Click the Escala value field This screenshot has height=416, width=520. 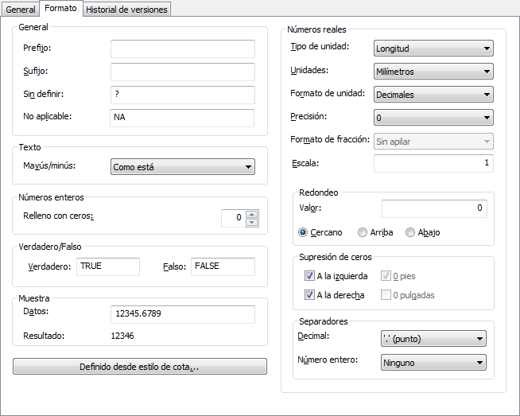click(x=433, y=164)
